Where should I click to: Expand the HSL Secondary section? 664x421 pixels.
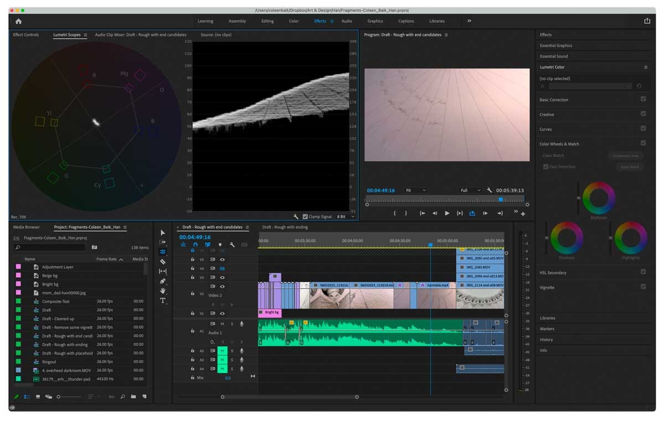(553, 273)
